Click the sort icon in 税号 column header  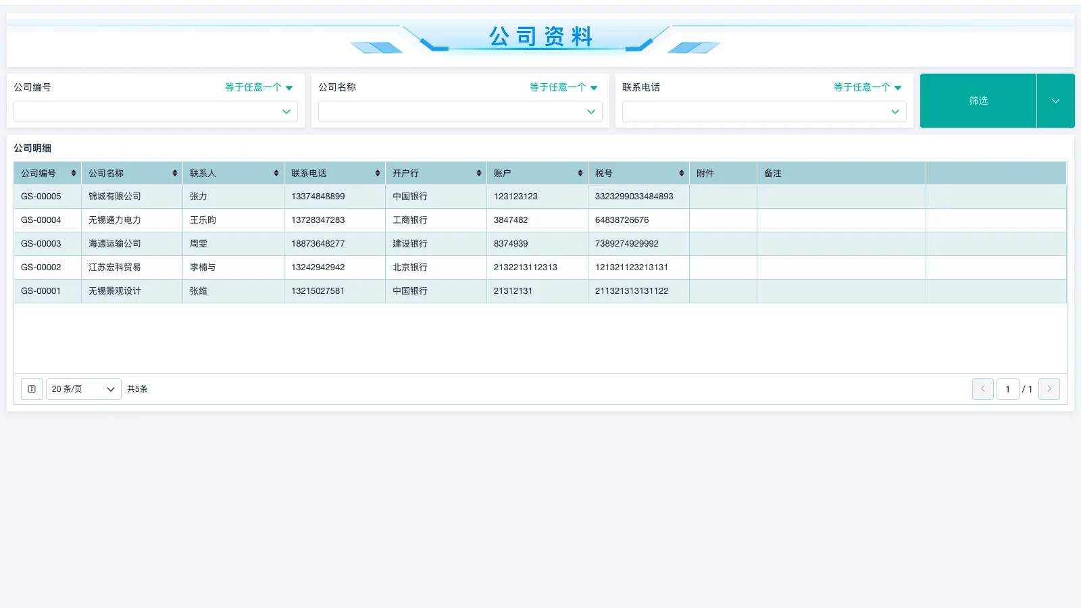(x=681, y=174)
